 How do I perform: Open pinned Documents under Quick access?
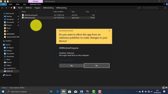(10, 22)
